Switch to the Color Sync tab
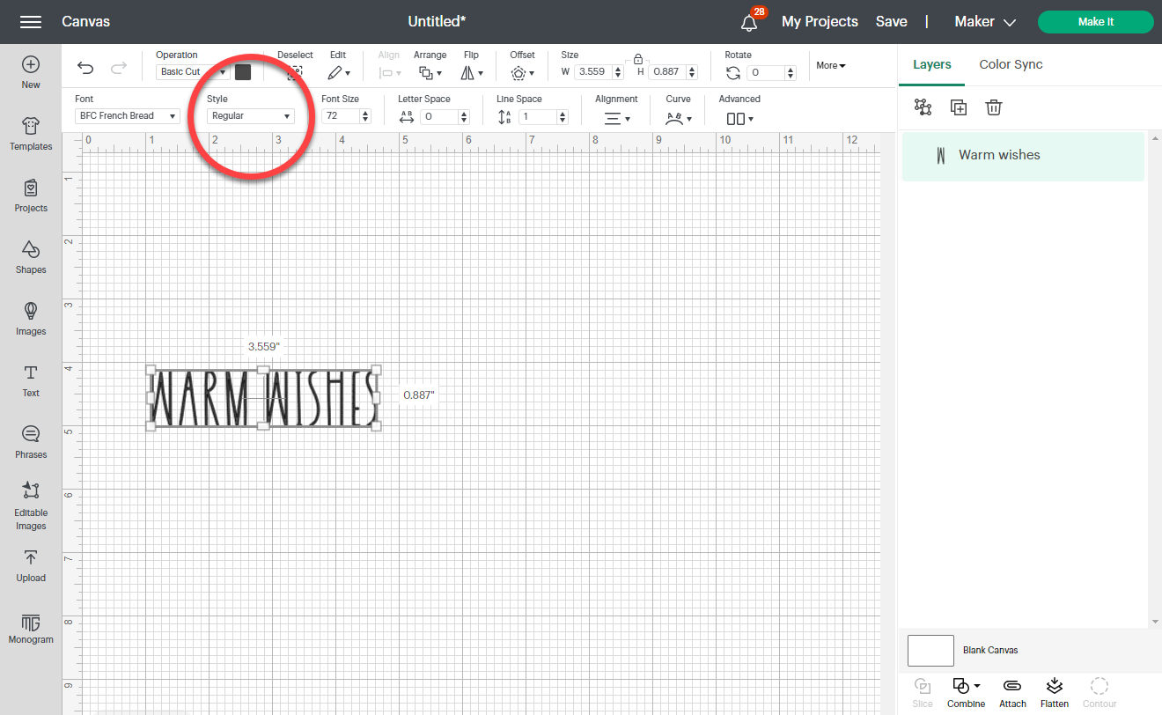This screenshot has height=715, width=1162. (1011, 64)
